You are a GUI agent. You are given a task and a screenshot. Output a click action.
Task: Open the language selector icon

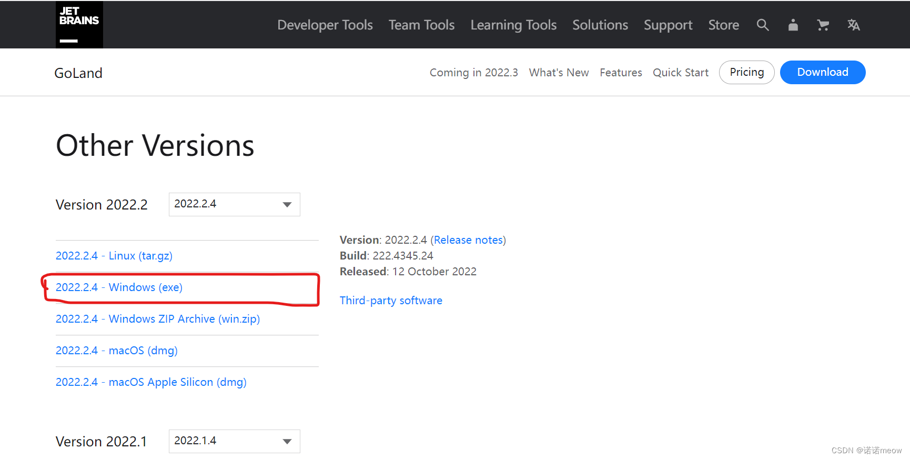(x=854, y=25)
